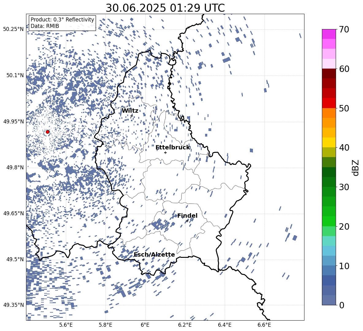The image size is (363, 331).
Task: Click the latitude label '49.65°N'
Action: pyautogui.click(x=13, y=213)
